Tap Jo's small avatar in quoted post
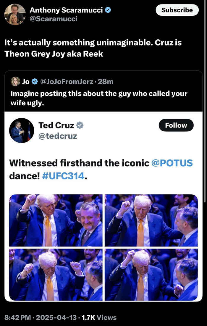The image size is (207, 326). tap(15, 81)
